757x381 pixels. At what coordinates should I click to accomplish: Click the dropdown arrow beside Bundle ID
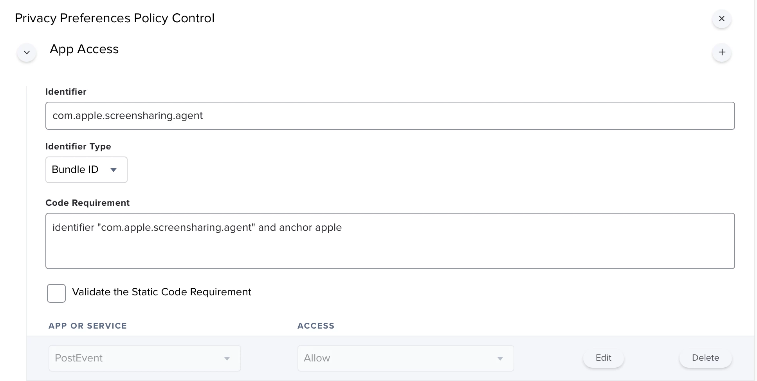point(114,170)
